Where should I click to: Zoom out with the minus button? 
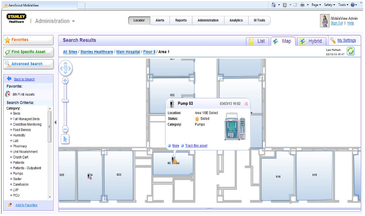(x=65, y=129)
